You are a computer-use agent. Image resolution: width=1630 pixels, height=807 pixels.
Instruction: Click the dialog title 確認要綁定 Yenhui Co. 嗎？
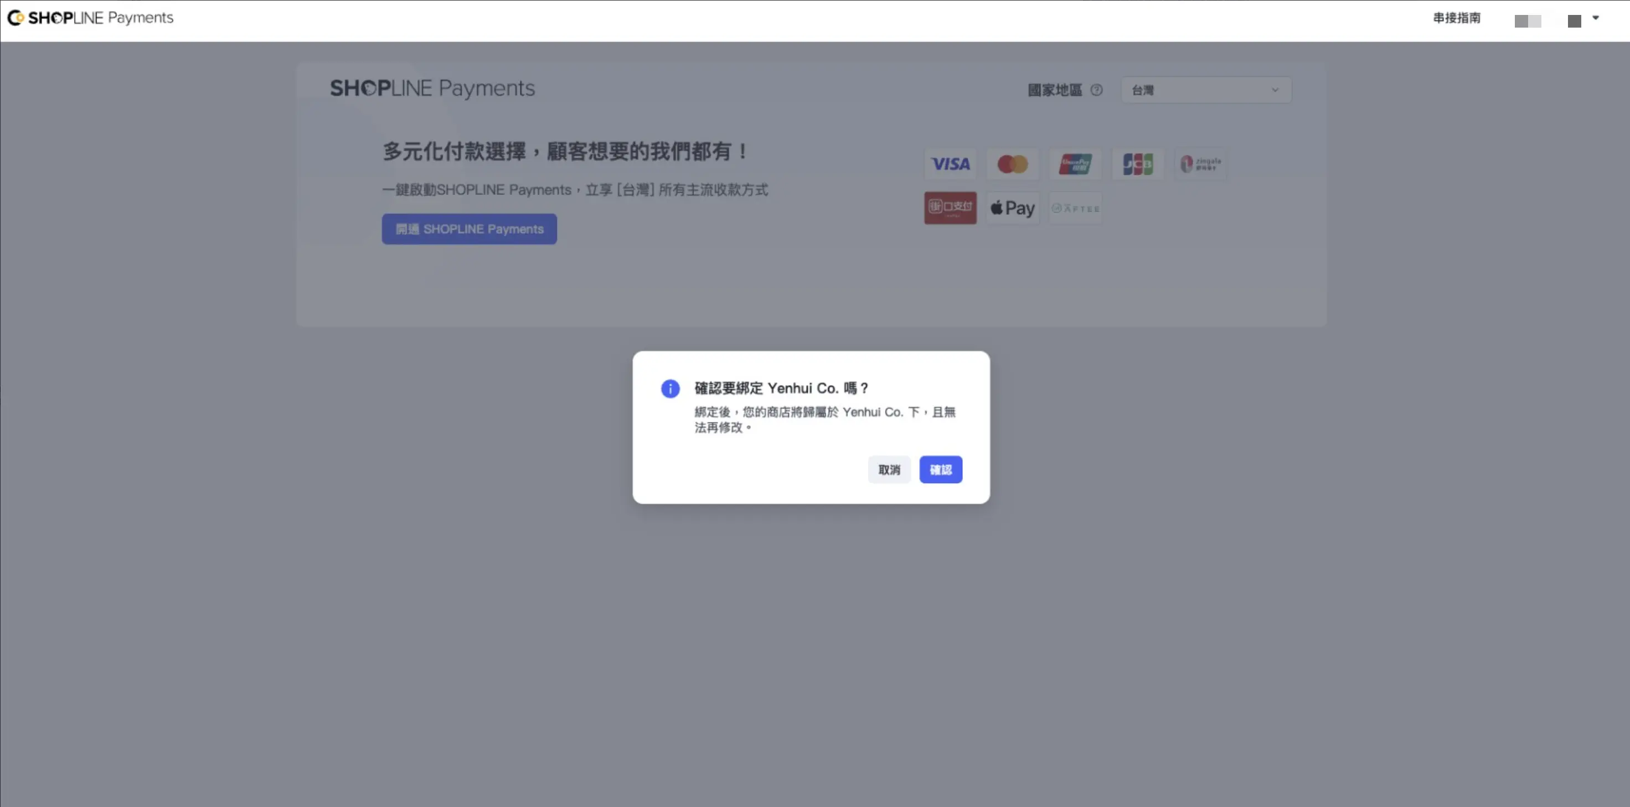point(781,389)
